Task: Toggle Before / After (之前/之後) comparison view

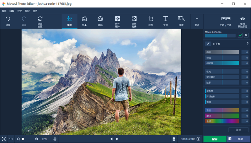Action: click(x=226, y=21)
